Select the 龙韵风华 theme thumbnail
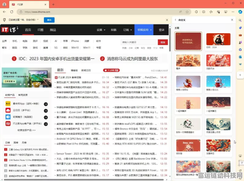This screenshot has height=181, width=244. 218,61
